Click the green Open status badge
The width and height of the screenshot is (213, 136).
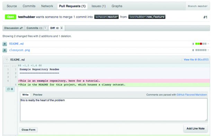(11, 17)
